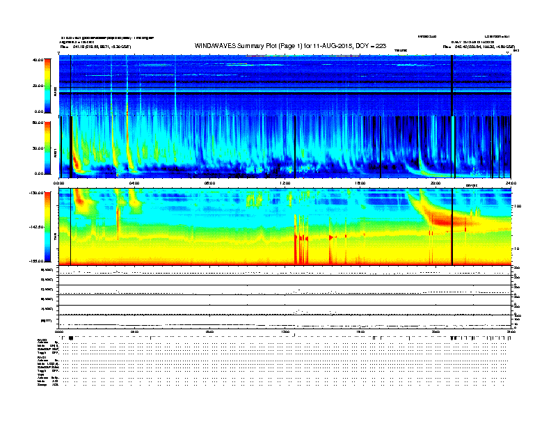Image resolution: width=551 pixels, height=426 pixels.
Task: Click the RAD2 color scale bar (0–40)
Action: coord(47,86)
